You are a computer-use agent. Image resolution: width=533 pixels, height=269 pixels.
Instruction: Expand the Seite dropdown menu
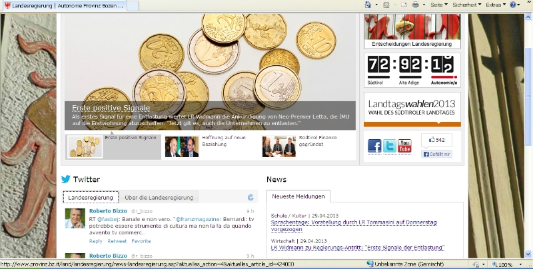coord(439,5)
